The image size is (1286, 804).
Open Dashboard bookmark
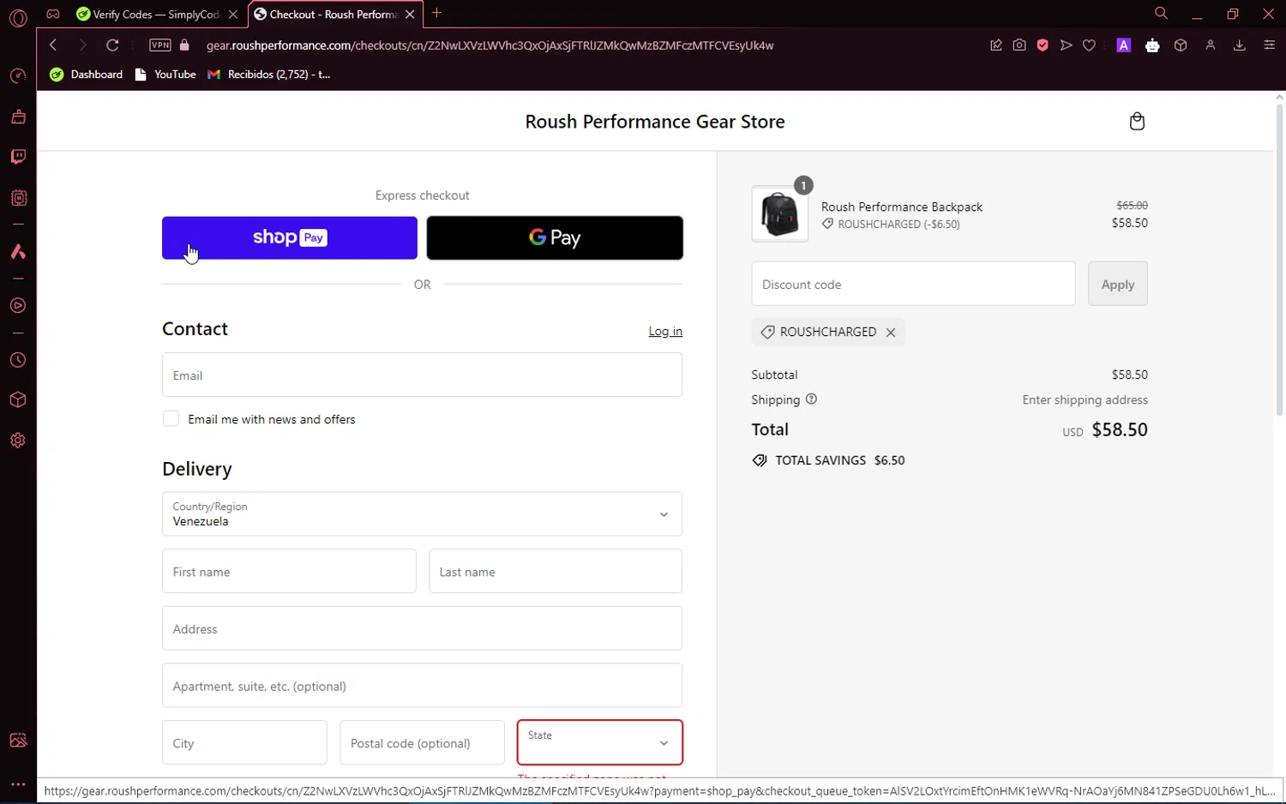87,75
